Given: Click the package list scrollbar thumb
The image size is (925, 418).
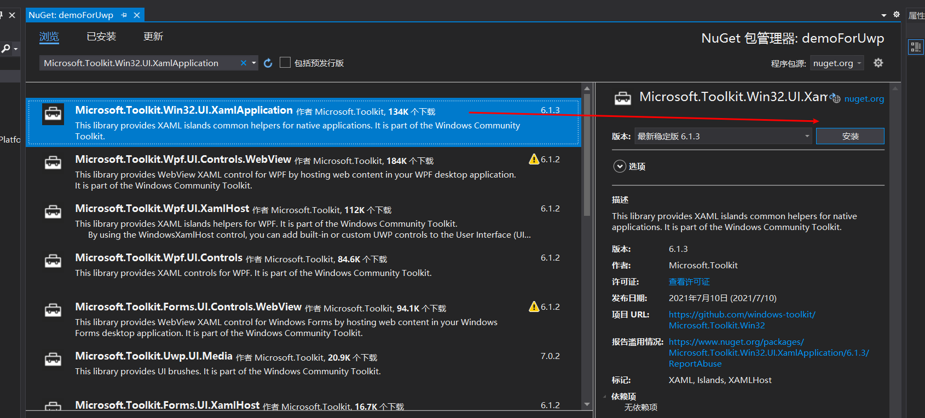Looking at the screenshot, I should 587,155.
